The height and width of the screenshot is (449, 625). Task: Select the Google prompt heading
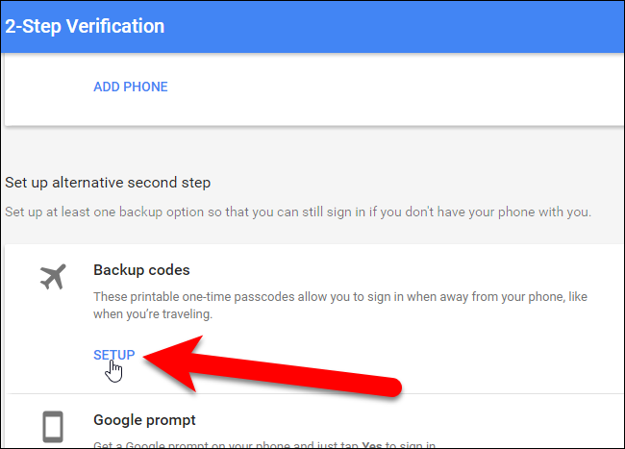(x=144, y=420)
